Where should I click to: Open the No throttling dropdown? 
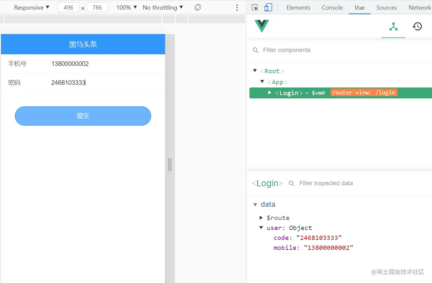point(163,7)
